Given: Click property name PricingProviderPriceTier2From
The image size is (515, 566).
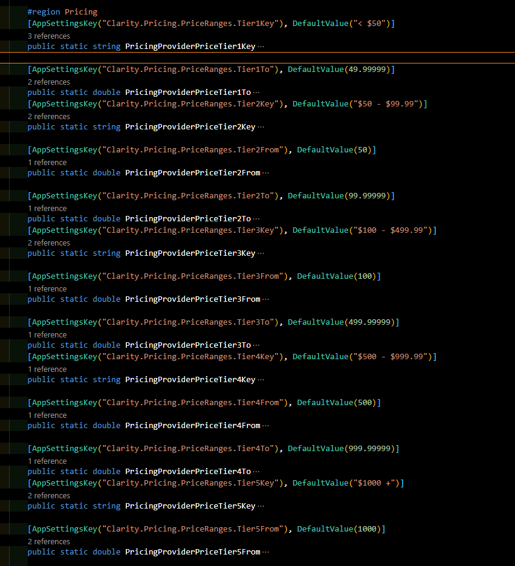Looking at the screenshot, I should [193, 173].
